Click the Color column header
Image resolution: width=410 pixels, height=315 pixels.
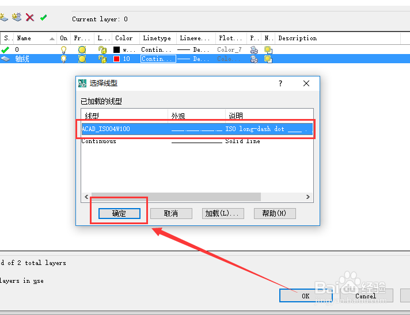click(x=126, y=39)
